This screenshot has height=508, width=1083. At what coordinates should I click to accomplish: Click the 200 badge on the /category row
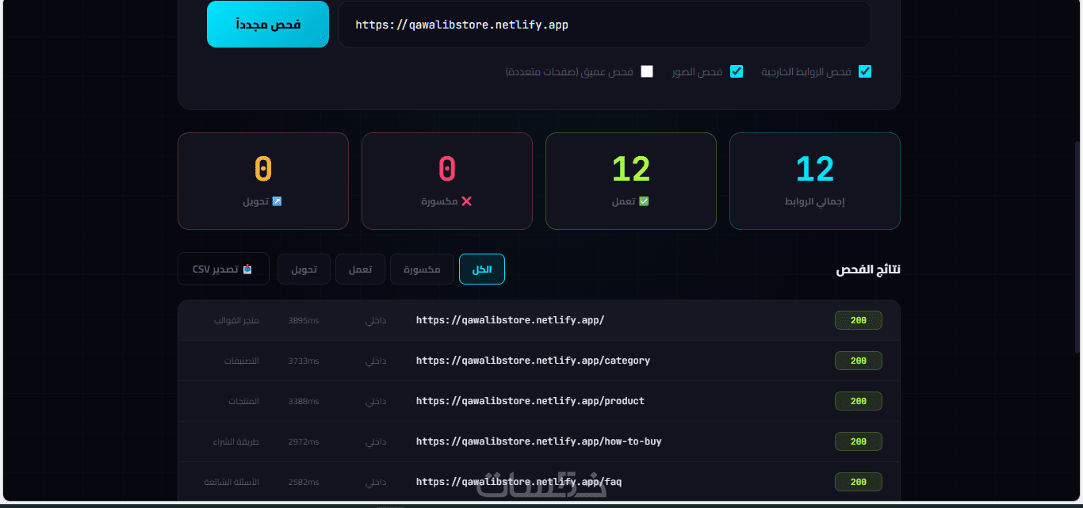click(859, 361)
